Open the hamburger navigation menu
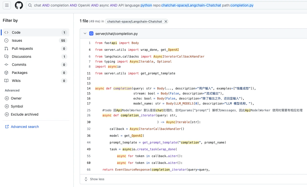307x187 pixels. point(7,5)
